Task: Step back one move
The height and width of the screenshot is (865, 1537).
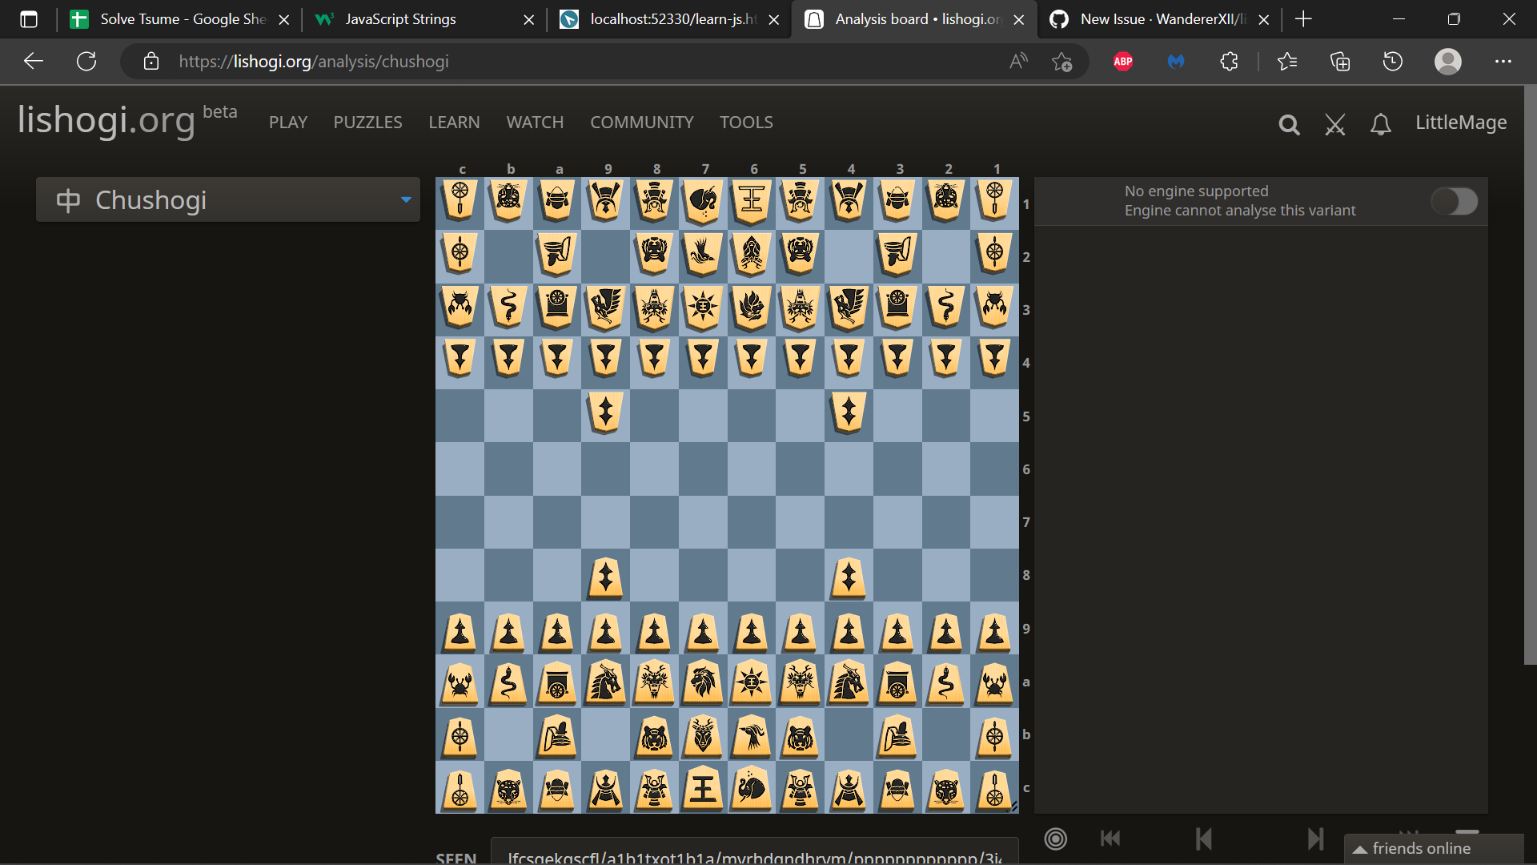Action: (x=1203, y=839)
